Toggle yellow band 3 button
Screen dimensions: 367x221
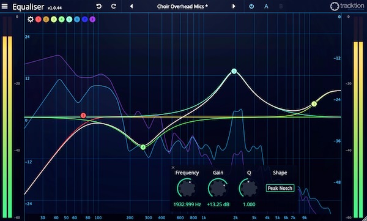click(x=54, y=19)
